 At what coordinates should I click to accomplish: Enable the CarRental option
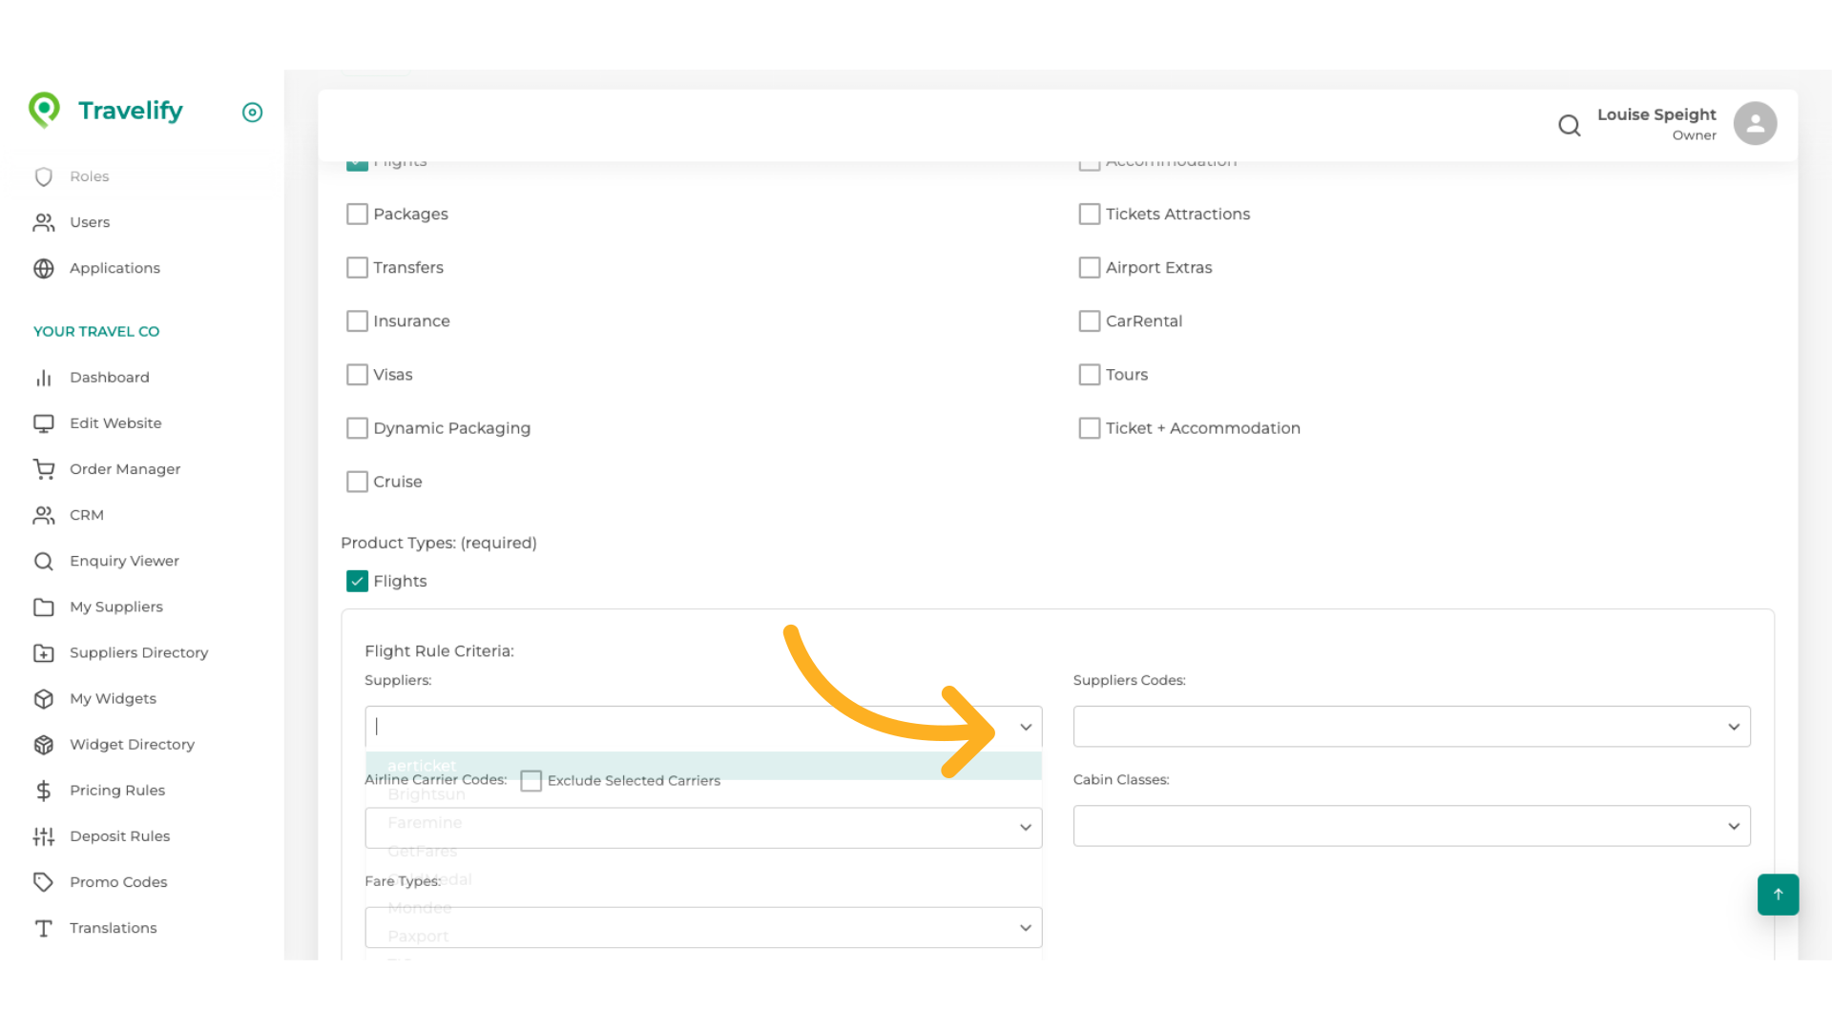pyautogui.click(x=1090, y=320)
